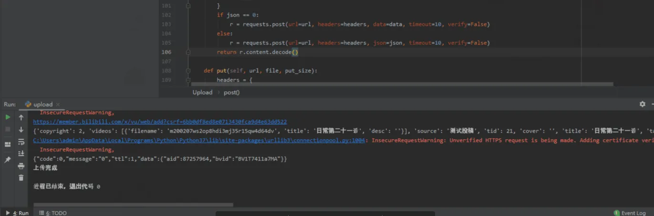
Task: Collapse the def put fold at line 108
Action: click(188, 71)
